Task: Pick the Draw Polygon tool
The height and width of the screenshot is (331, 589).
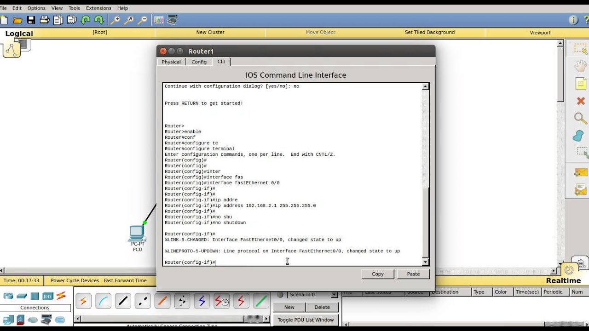Action: click(579, 136)
